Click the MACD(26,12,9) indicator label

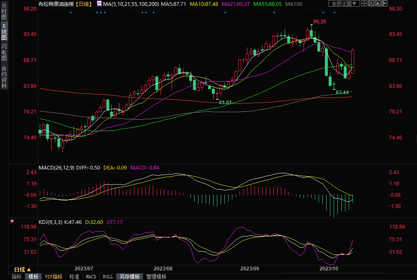pos(57,167)
